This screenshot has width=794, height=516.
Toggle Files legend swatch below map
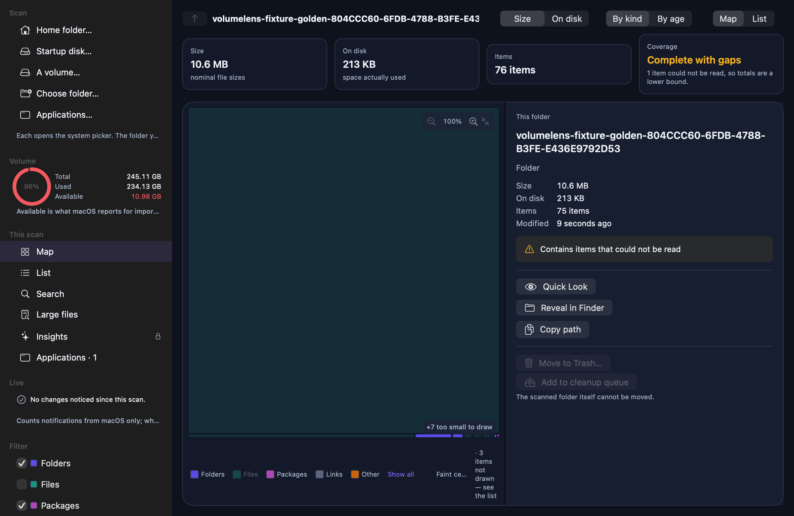[245, 474]
